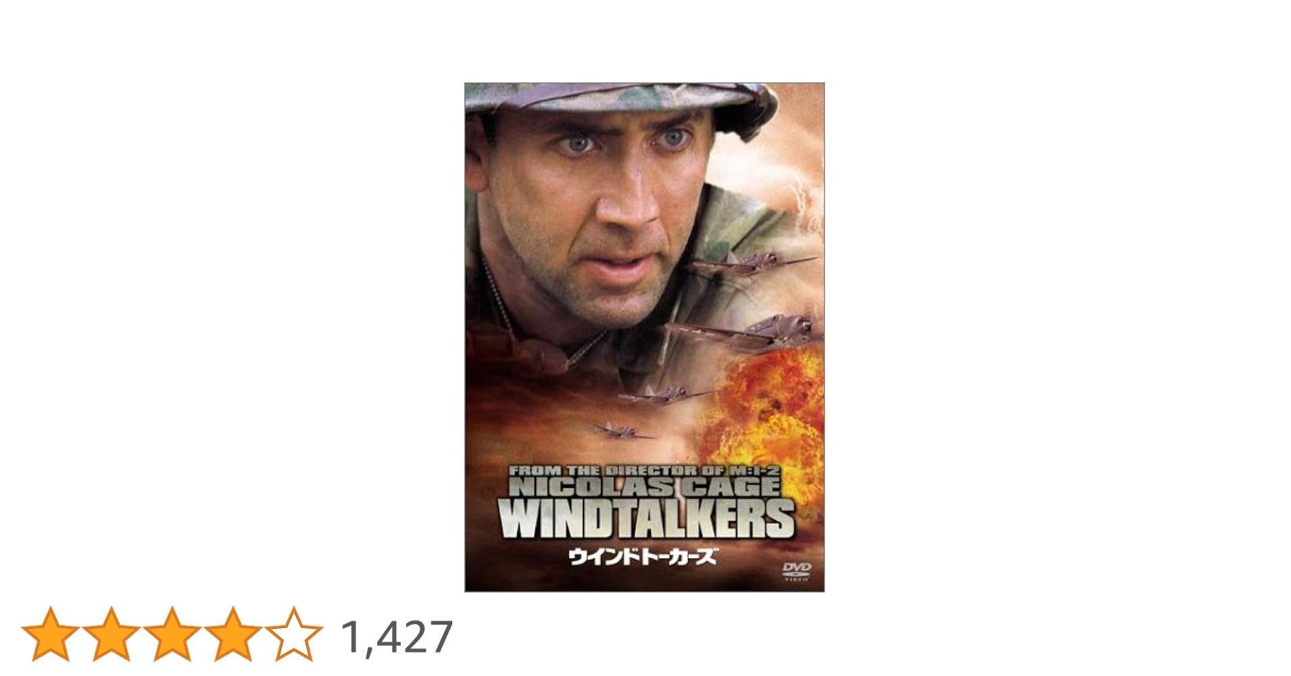Open the 1,427 ratings count
1291x676 pixels.
[x=397, y=637]
